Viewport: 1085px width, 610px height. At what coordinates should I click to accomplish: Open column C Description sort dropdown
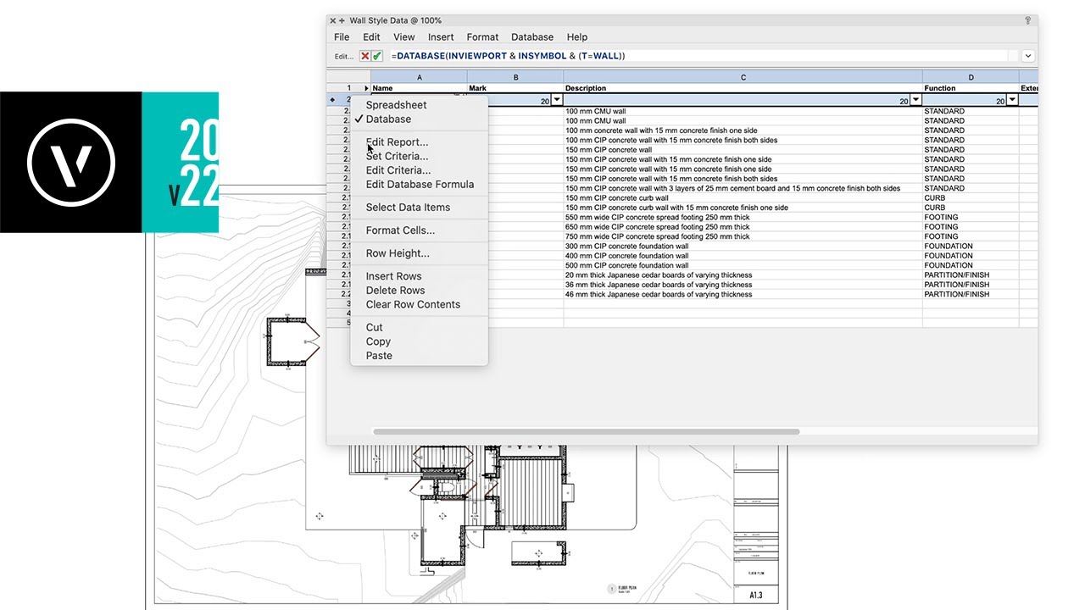click(x=915, y=100)
